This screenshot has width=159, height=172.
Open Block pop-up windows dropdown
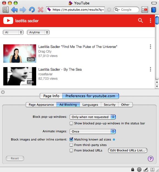click(x=93, y=117)
